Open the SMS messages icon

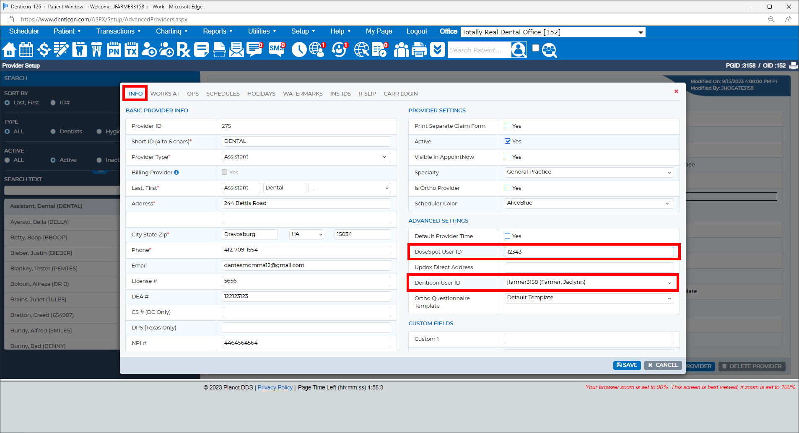[x=276, y=49]
